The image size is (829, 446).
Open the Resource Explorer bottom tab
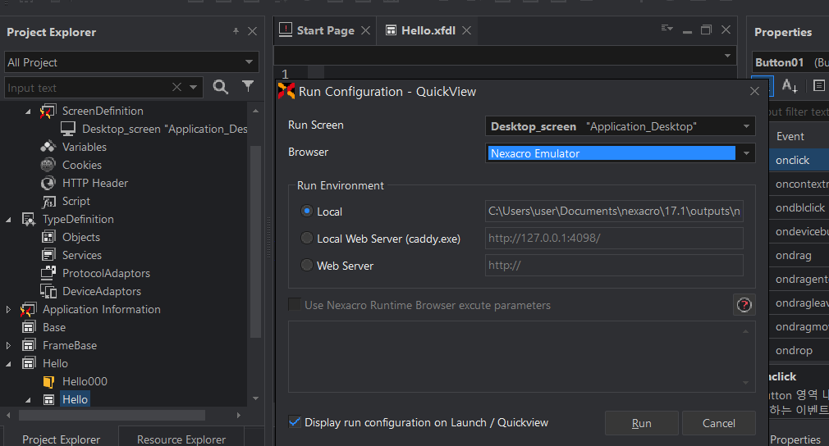(x=181, y=439)
